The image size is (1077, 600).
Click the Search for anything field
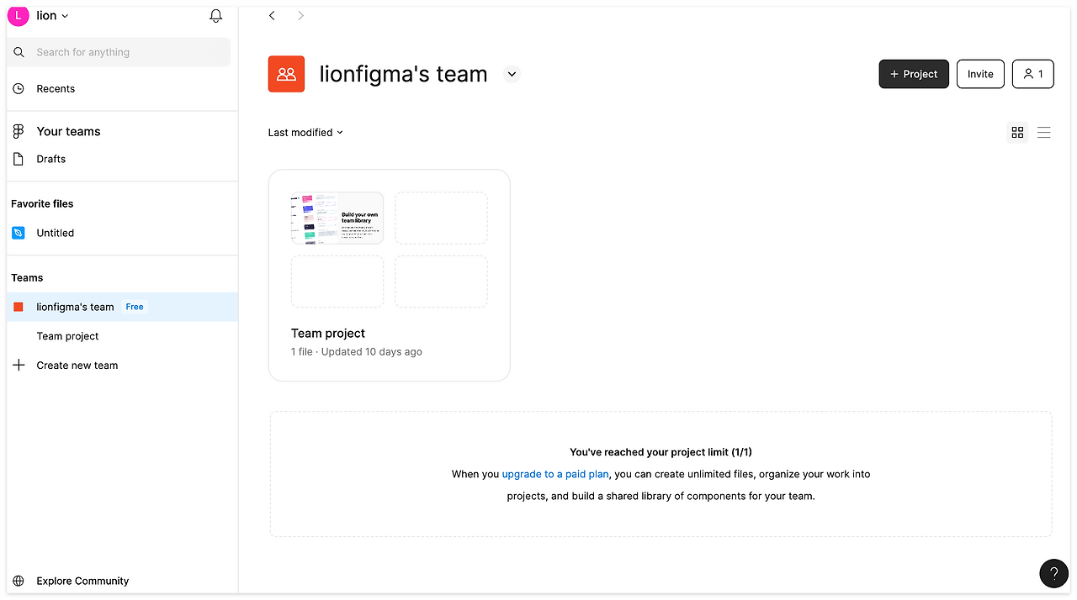pos(126,52)
